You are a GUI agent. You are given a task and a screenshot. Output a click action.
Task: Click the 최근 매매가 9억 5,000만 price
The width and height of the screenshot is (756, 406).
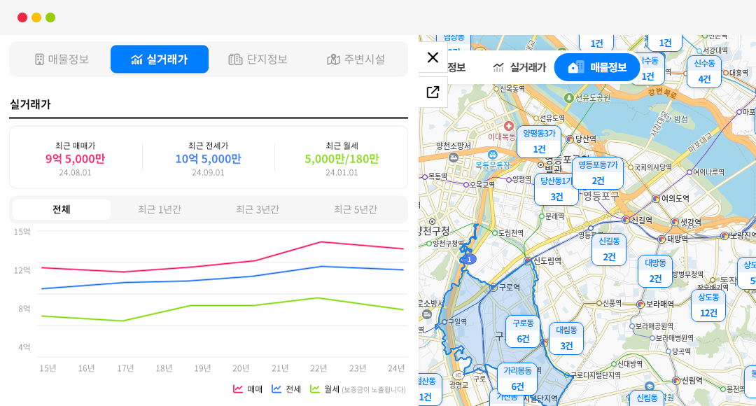[75, 159]
